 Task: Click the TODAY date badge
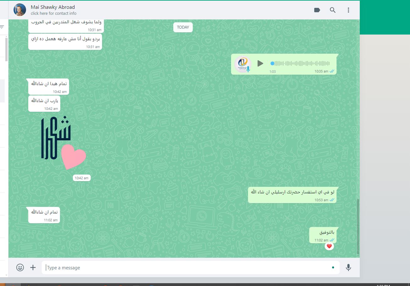click(x=183, y=27)
